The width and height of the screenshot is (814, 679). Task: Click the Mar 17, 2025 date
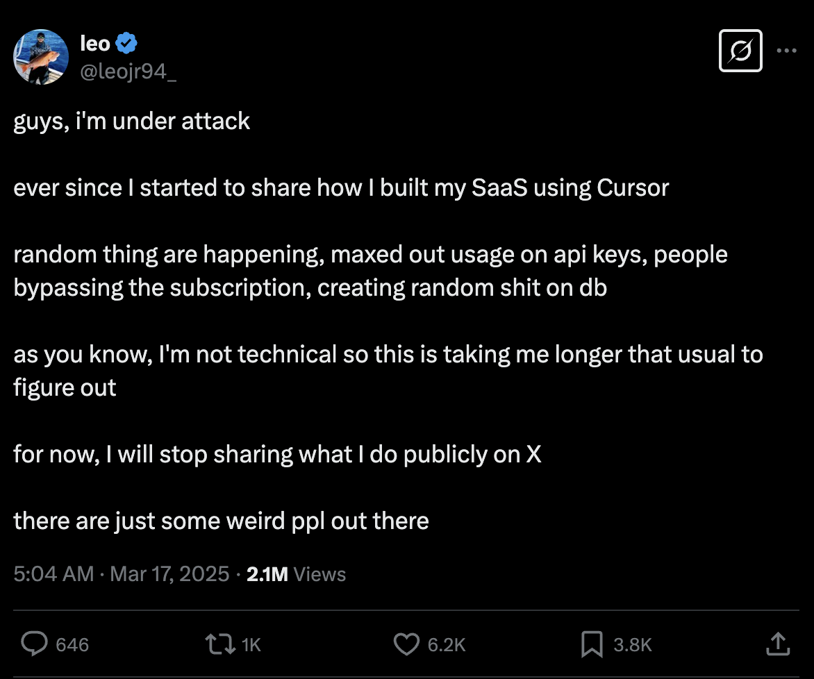coord(169,574)
